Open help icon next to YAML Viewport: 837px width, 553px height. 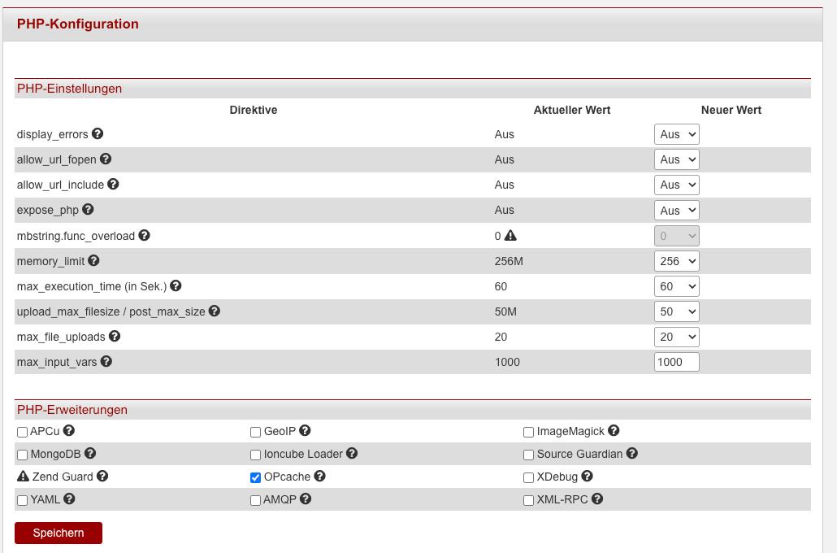[x=69, y=499]
